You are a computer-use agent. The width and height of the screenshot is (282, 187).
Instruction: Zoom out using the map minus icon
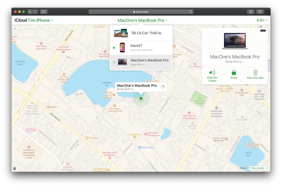point(15,34)
